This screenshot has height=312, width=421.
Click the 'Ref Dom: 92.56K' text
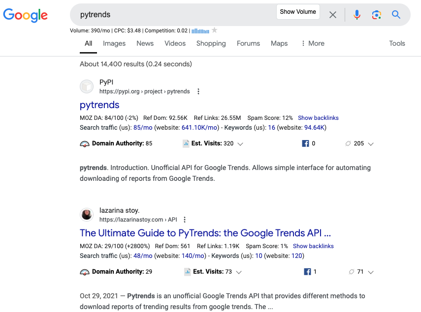pos(165,118)
